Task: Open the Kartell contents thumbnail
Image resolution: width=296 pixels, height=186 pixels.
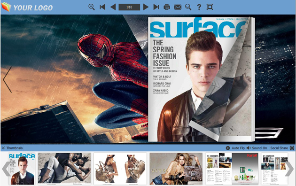Action: 232,169
